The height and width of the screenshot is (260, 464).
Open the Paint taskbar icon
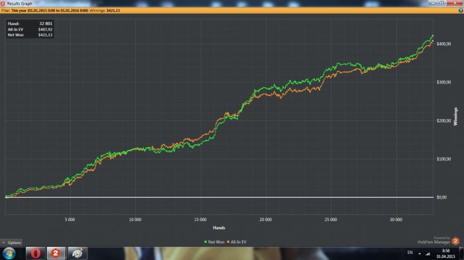tap(78, 253)
